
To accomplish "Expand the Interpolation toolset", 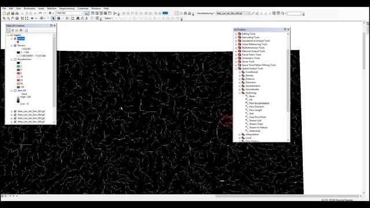I will click(239, 135).
